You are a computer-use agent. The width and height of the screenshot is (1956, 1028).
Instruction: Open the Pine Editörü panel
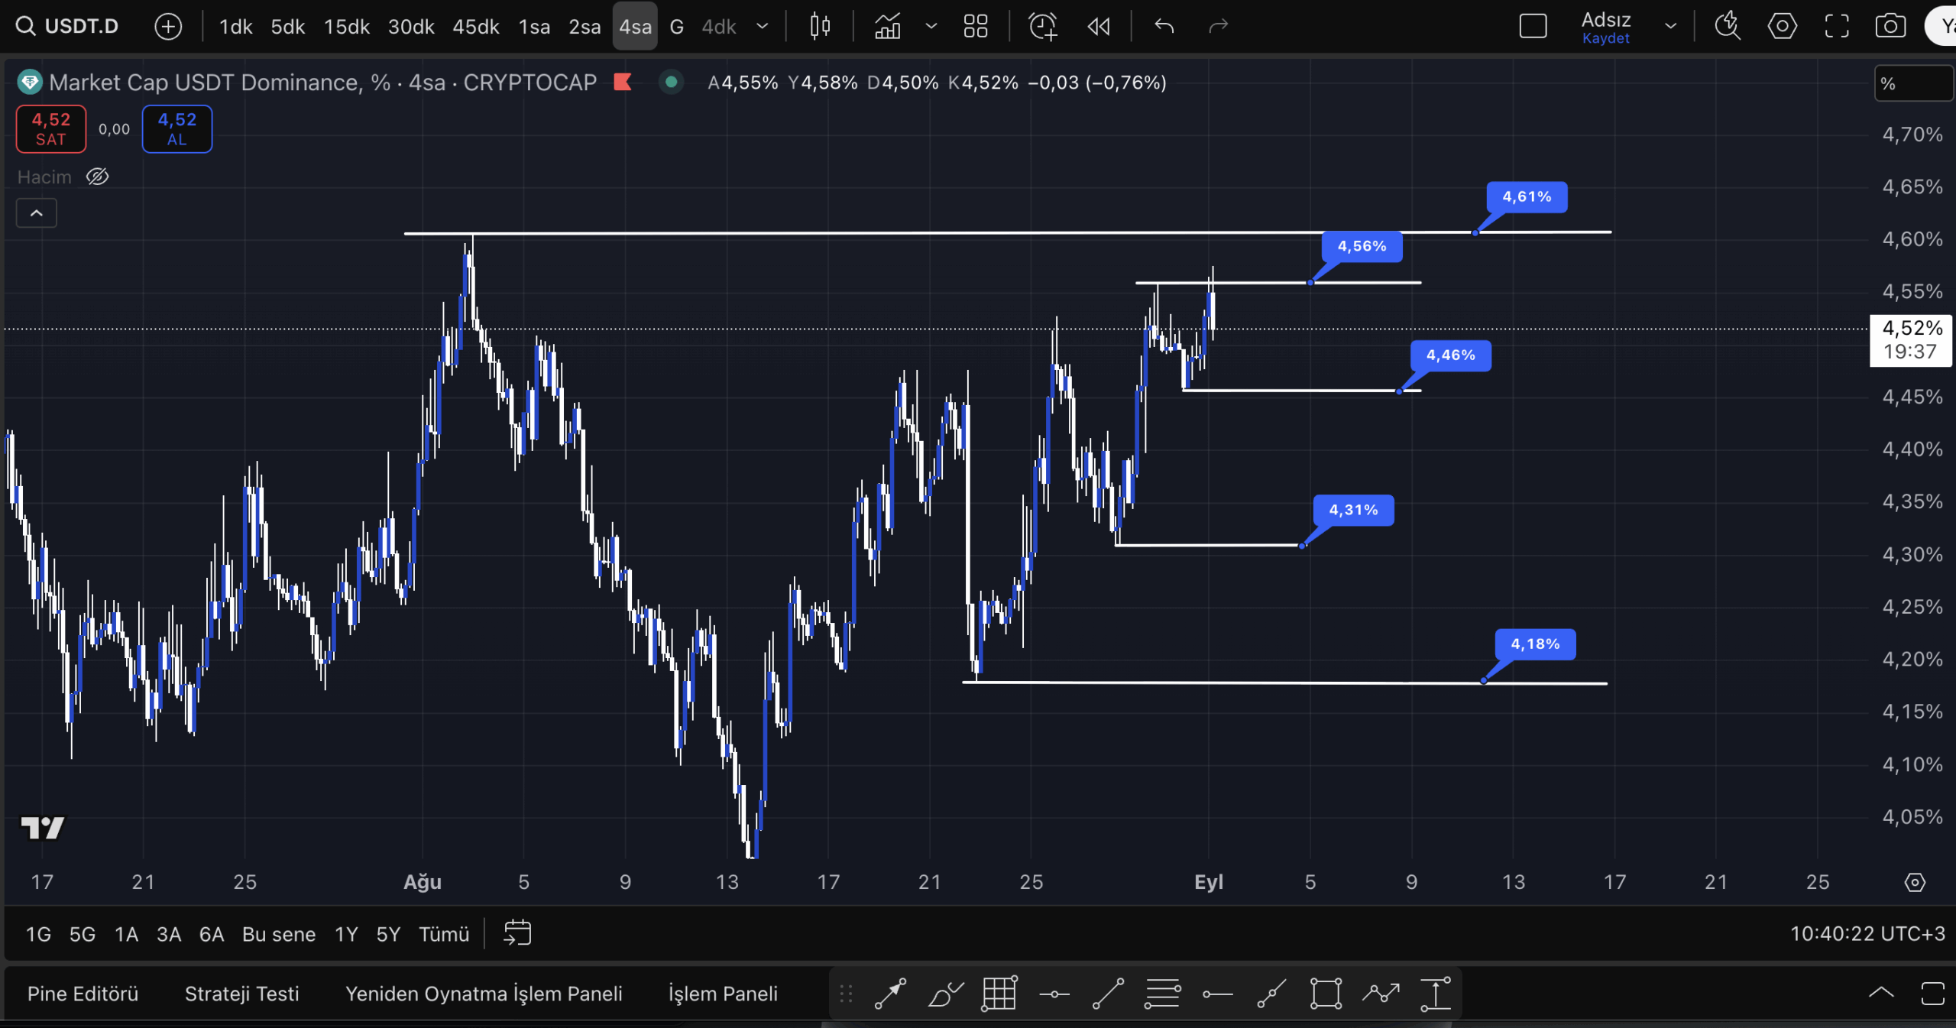point(82,994)
